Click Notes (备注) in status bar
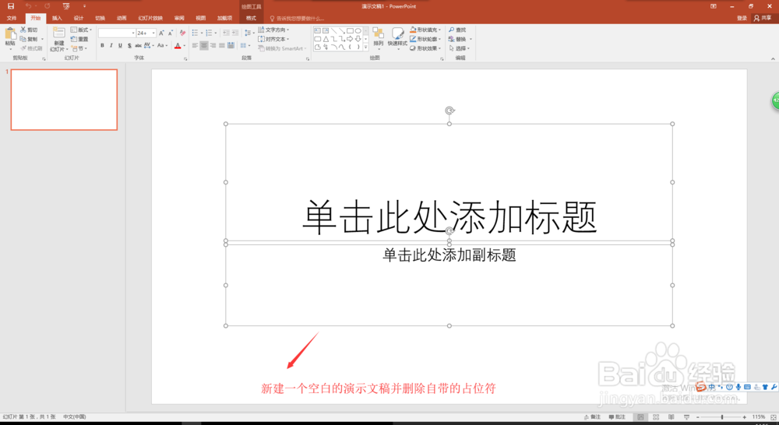 click(x=592, y=417)
